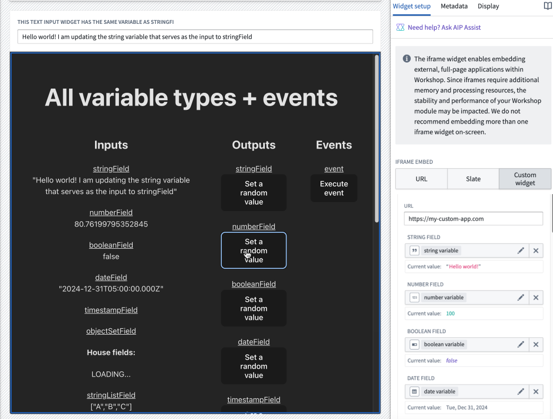Edit the string variable with the pencil icon

(x=522, y=250)
